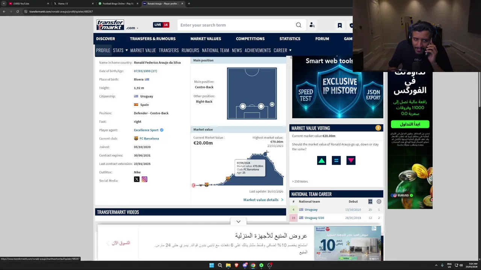481x270 pixels.
Task: Switch to the NATIONAL TEAM tab
Action: pyautogui.click(x=215, y=50)
